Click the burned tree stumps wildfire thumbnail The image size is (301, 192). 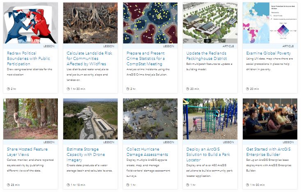click(x=90, y=23)
